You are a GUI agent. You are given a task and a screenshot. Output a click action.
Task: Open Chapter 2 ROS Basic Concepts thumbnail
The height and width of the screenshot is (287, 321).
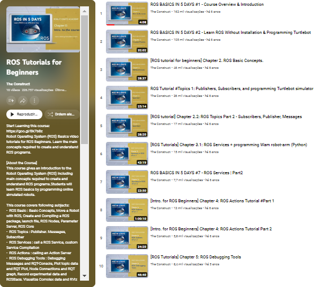[127, 69]
